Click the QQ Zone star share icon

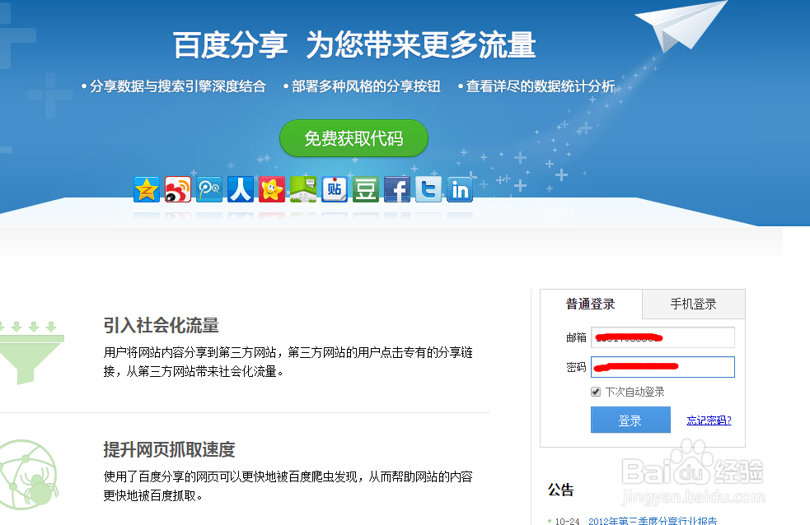coord(147,189)
